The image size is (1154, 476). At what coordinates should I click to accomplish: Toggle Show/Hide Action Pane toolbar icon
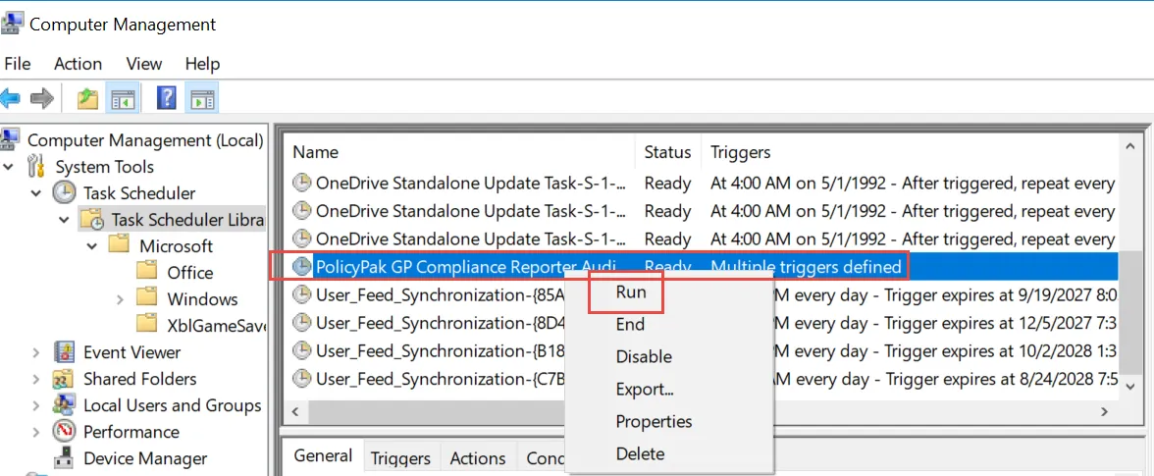pyautogui.click(x=202, y=98)
